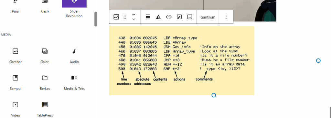The height and width of the screenshot is (118, 331).
Task: Add a Galeri gallery block
Action: click(45, 56)
